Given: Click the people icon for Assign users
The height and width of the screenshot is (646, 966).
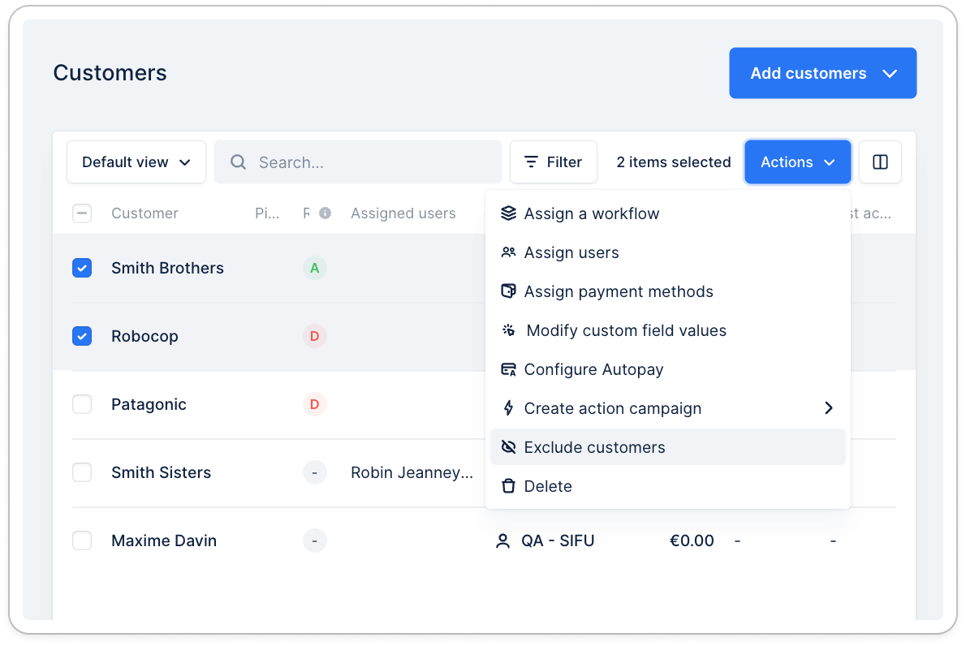Looking at the screenshot, I should (509, 252).
